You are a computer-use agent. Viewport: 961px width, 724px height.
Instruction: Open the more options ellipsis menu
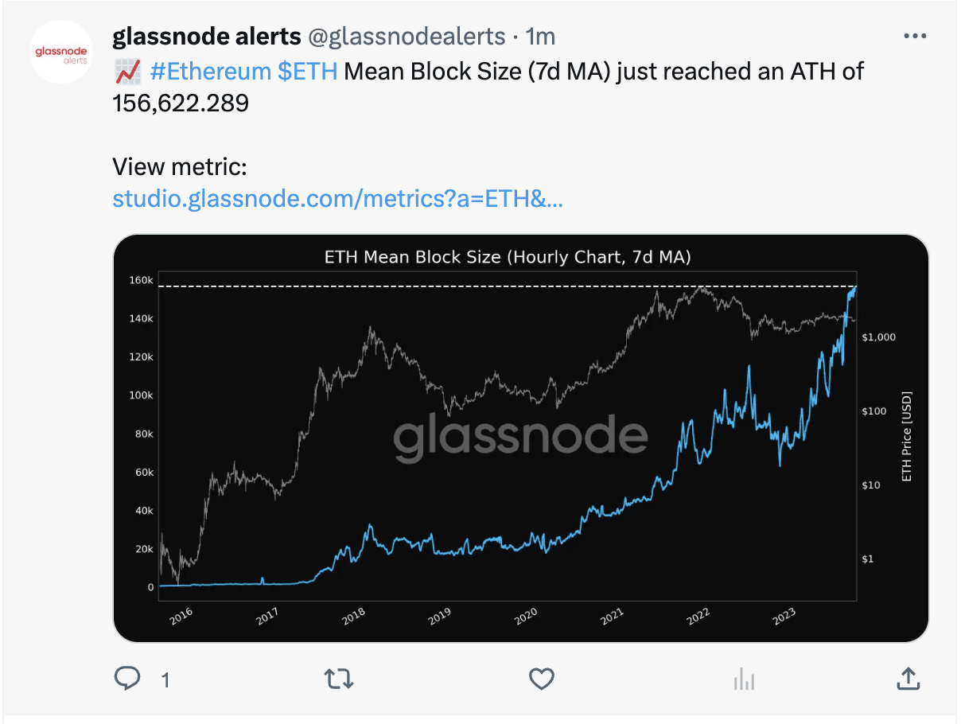click(916, 35)
